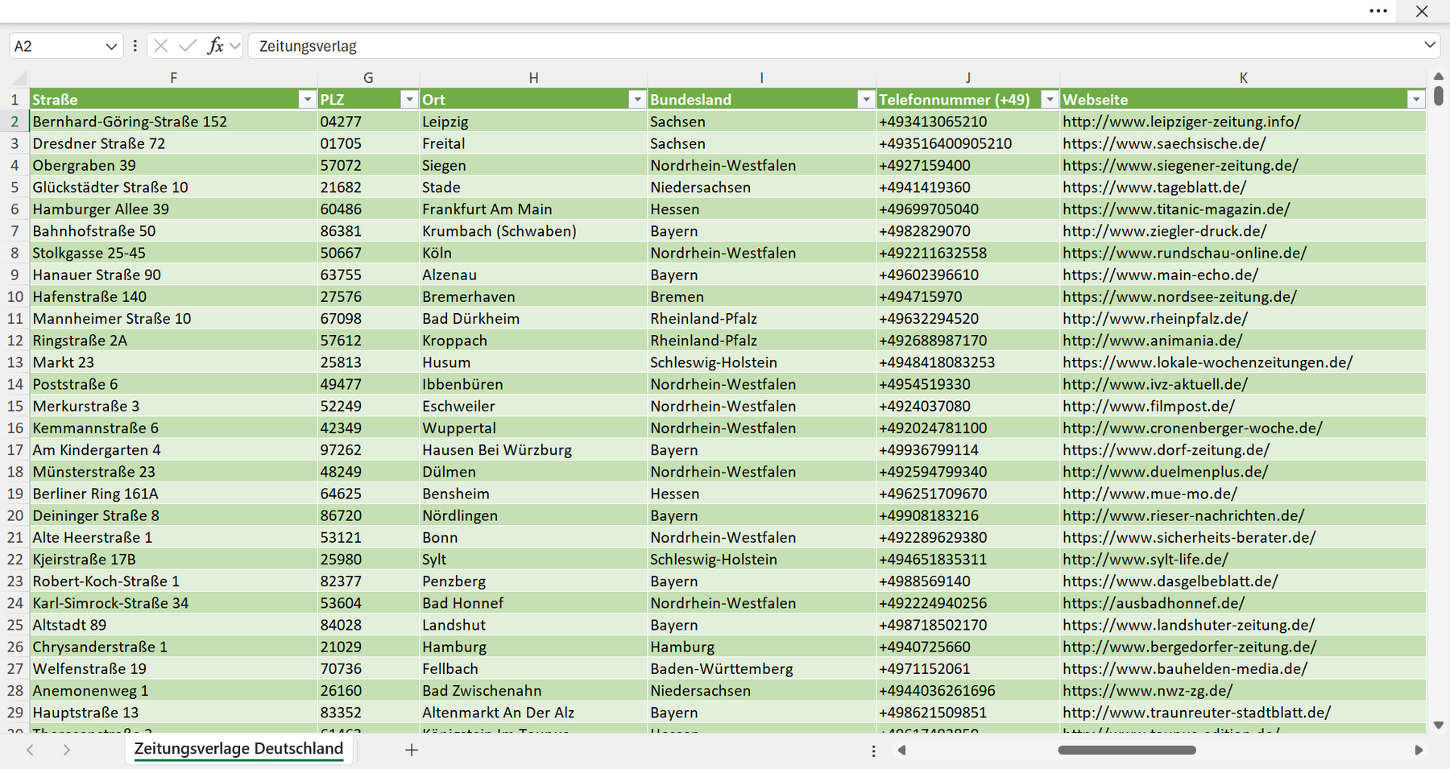This screenshot has height=769, width=1450.
Task: Open the Name Box dropdown arrow
Action: click(111, 47)
